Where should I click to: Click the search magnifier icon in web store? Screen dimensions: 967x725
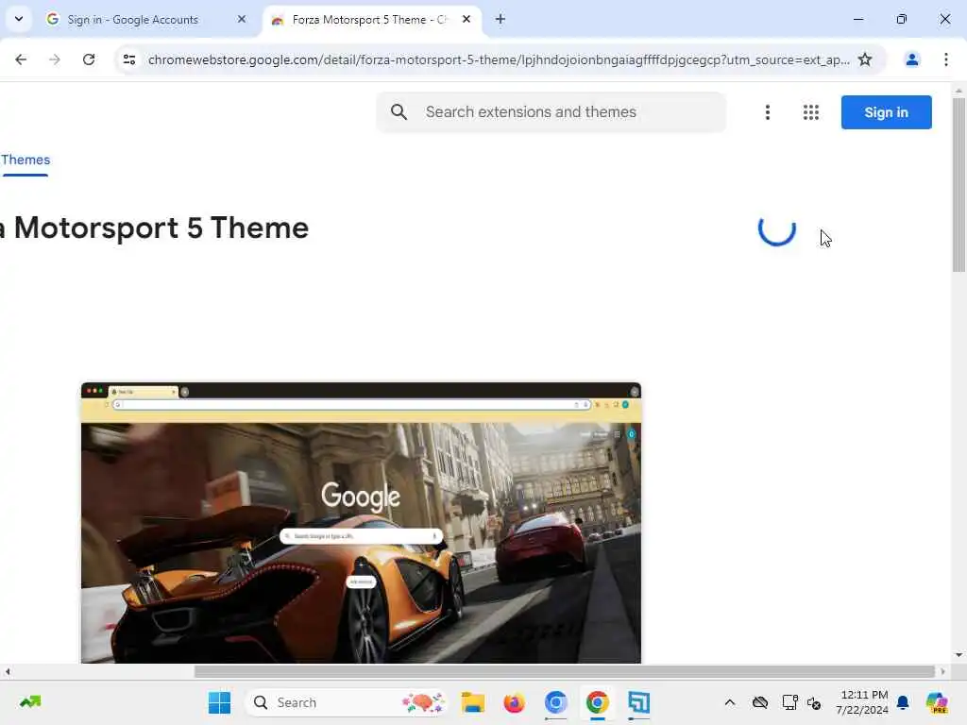[x=399, y=111]
